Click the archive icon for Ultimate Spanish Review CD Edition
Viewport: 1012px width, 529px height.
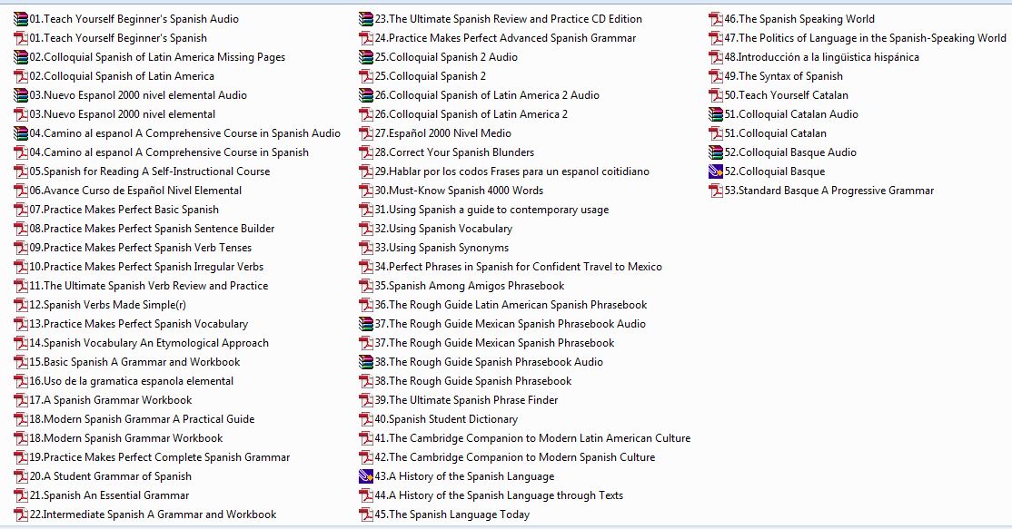click(366, 19)
